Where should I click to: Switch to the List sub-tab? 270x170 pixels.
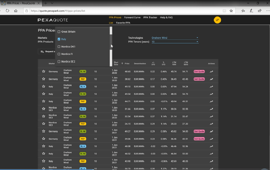point(111,23)
